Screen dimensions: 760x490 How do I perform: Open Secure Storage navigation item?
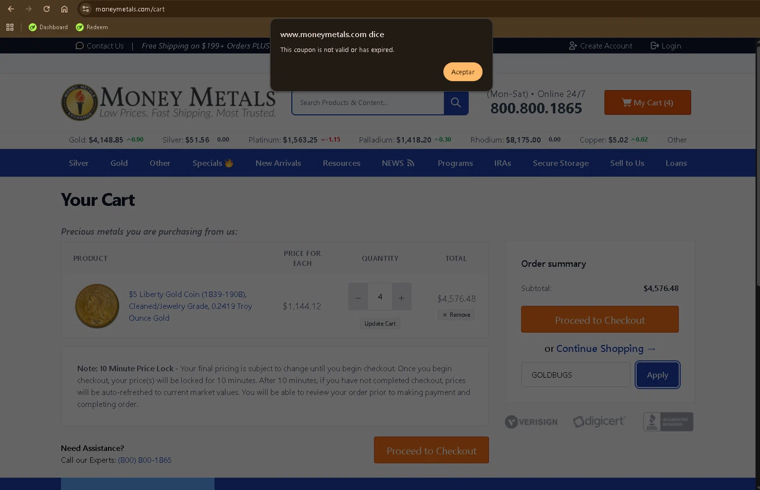[560, 163]
